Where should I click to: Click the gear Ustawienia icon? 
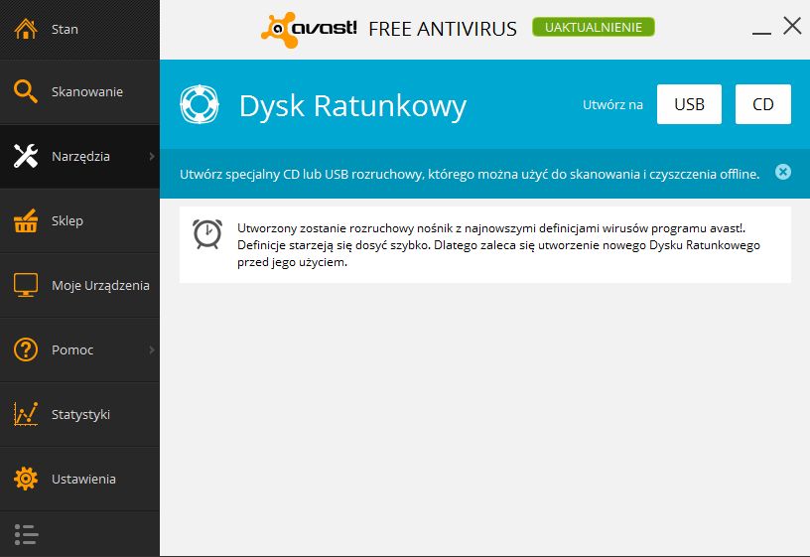26,479
